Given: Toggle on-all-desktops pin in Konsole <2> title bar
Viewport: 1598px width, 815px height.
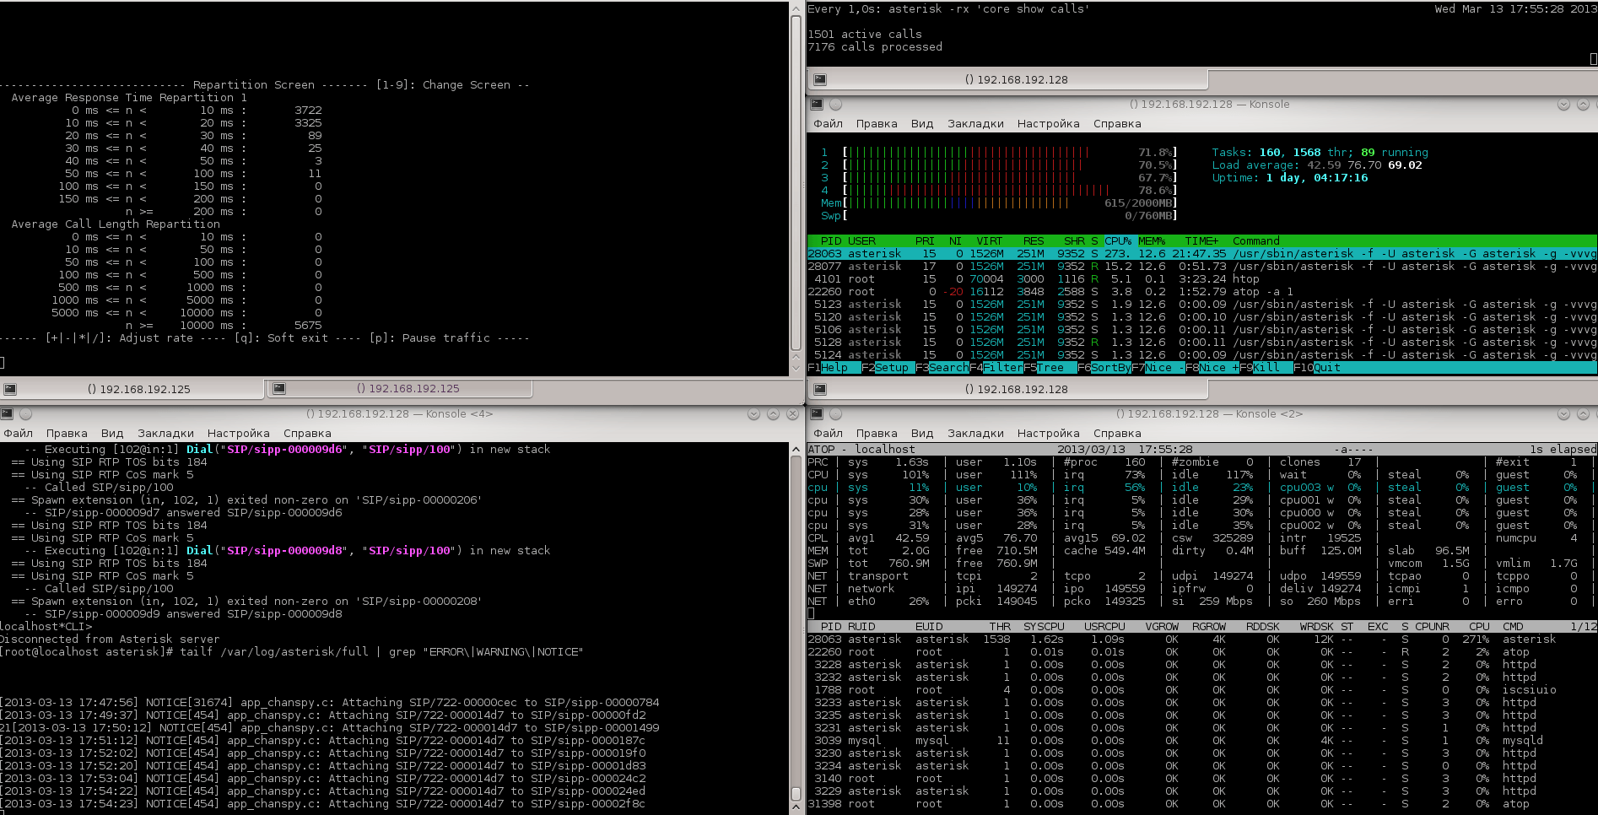Looking at the screenshot, I should coord(835,414).
